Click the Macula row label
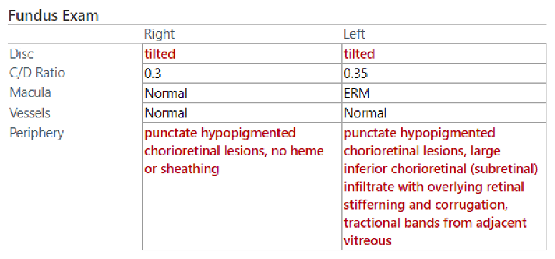 pyautogui.click(x=31, y=92)
